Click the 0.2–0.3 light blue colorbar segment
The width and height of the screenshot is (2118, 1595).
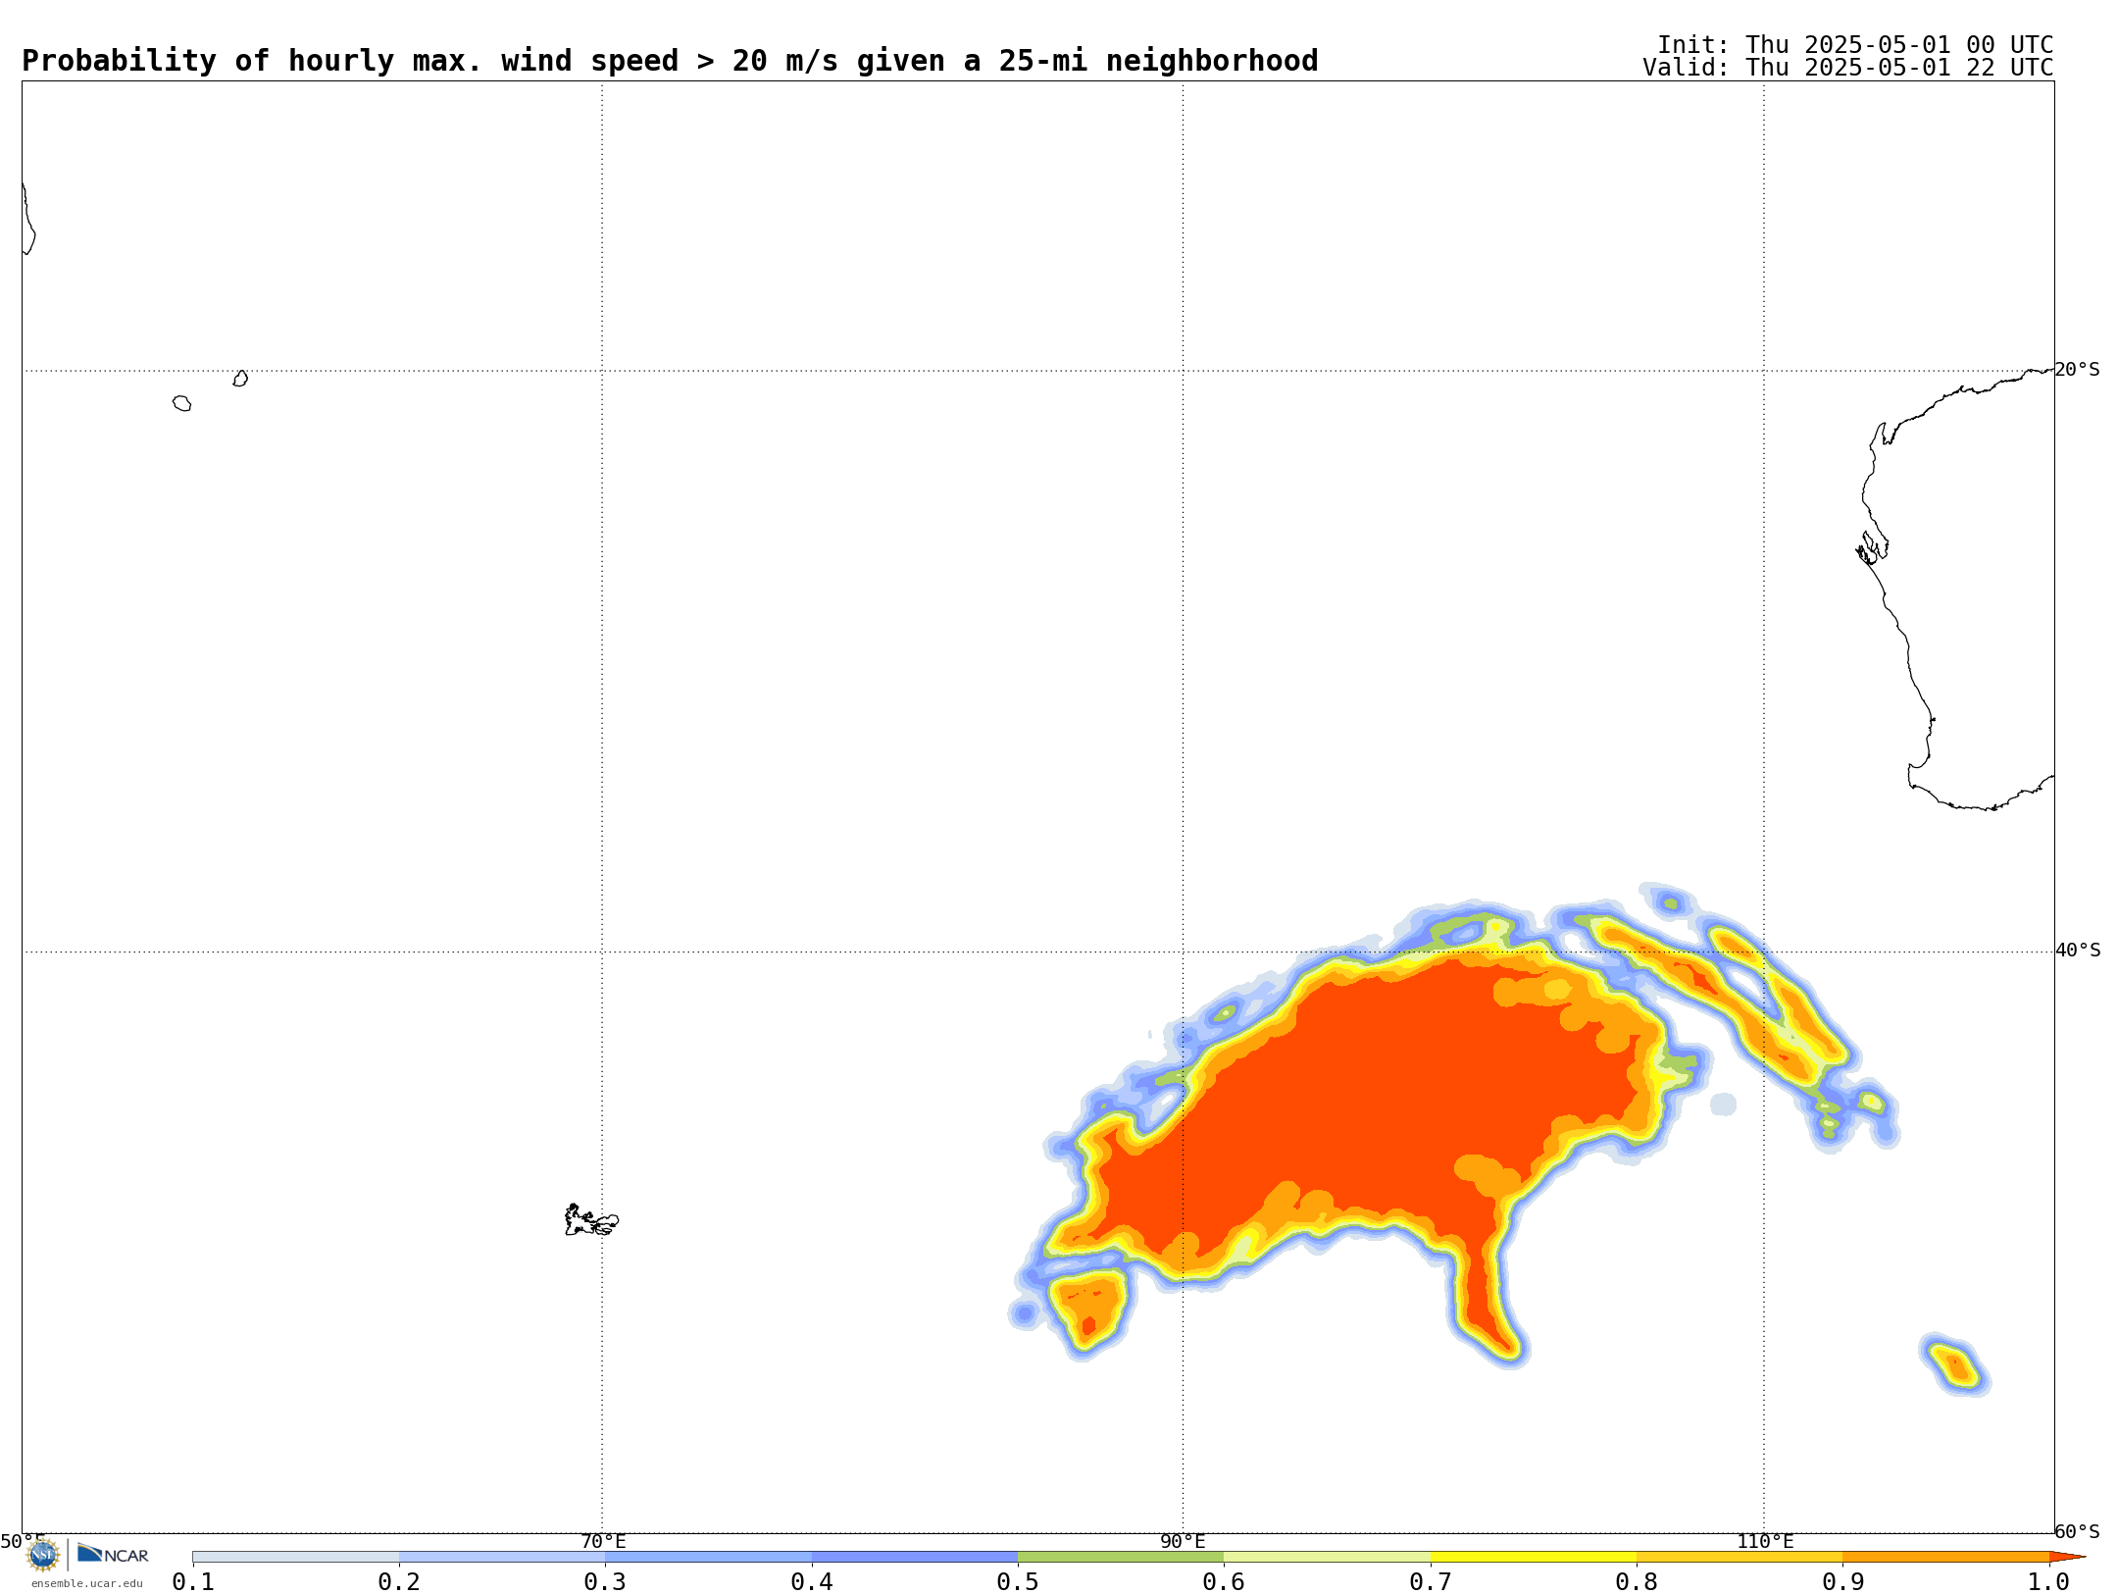[x=502, y=1557]
